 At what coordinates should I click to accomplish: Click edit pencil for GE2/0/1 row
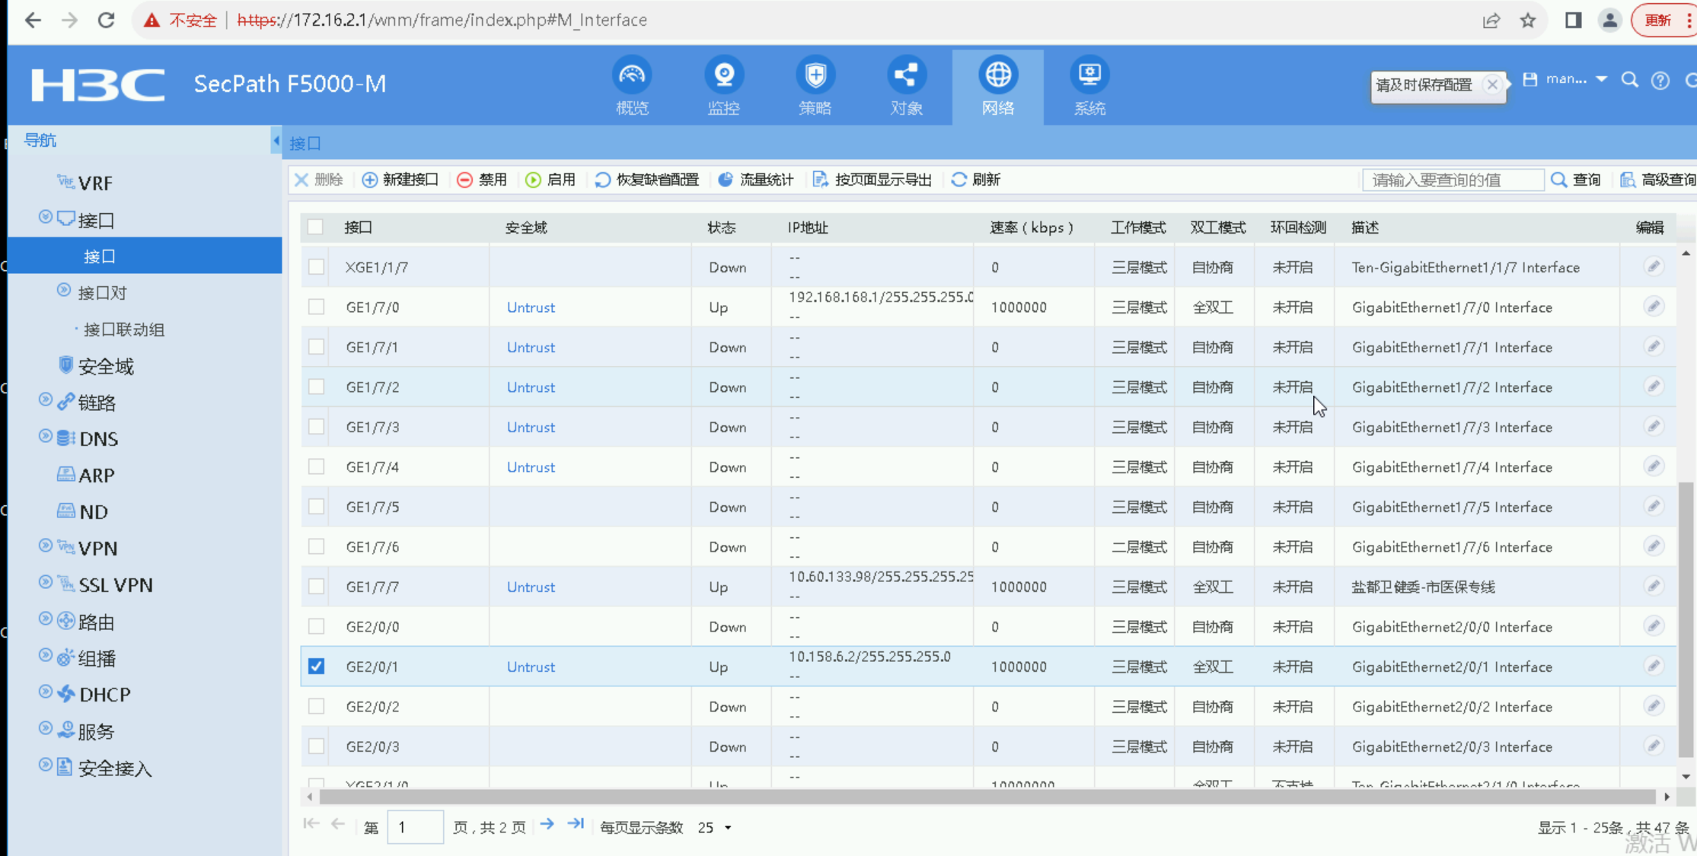tap(1653, 666)
